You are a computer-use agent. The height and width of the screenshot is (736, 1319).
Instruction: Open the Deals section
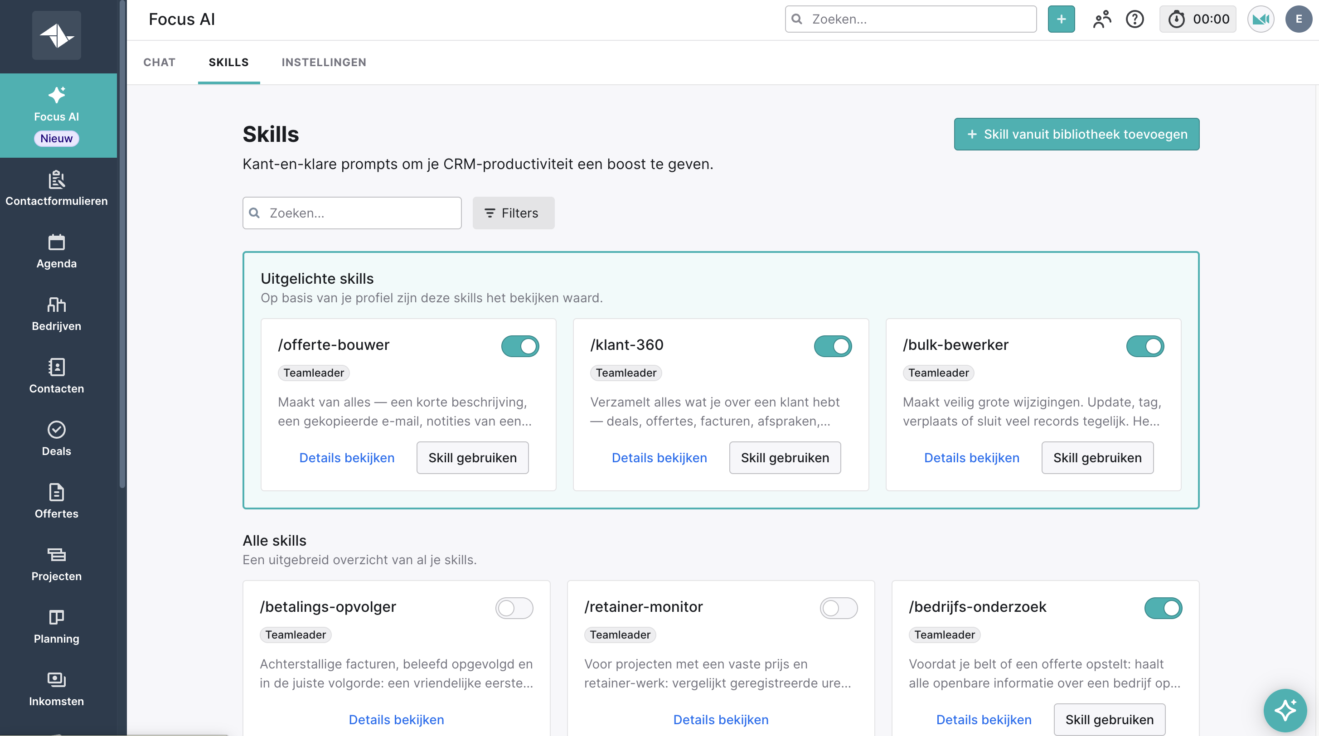pyautogui.click(x=56, y=439)
